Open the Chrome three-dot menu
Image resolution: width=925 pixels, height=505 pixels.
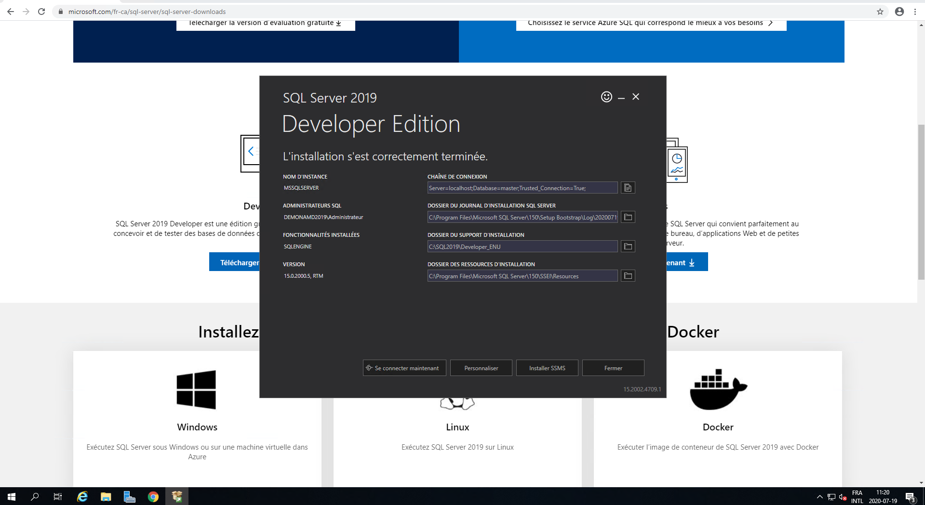(x=915, y=12)
